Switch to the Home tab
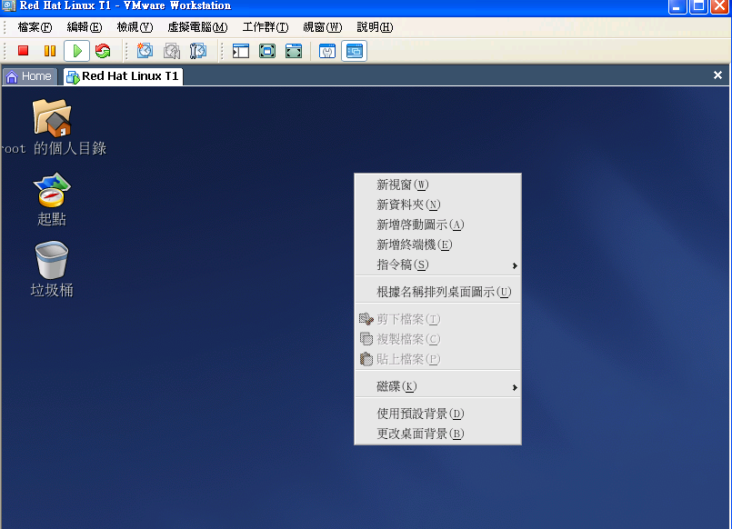This screenshot has height=529, width=732. pos(29,76)
